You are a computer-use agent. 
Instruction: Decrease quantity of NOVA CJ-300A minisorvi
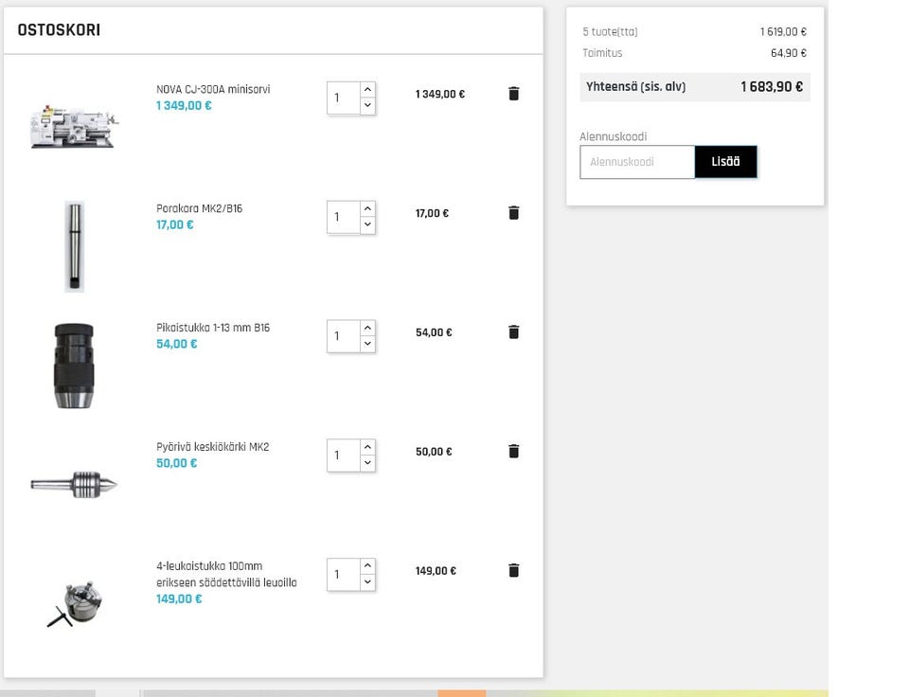[367, 105]
